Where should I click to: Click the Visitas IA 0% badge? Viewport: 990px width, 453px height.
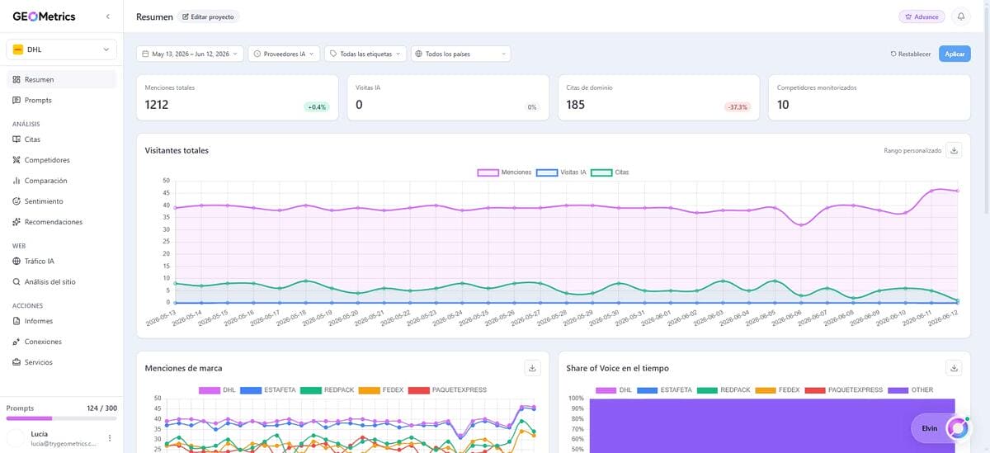(x=532, y=107)
